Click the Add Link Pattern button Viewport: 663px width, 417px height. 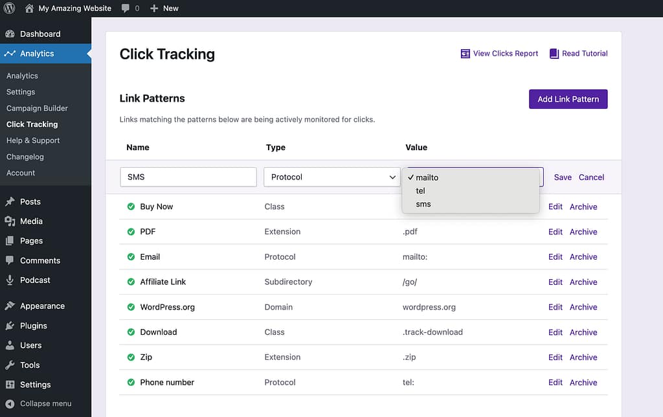coord(568,99)
